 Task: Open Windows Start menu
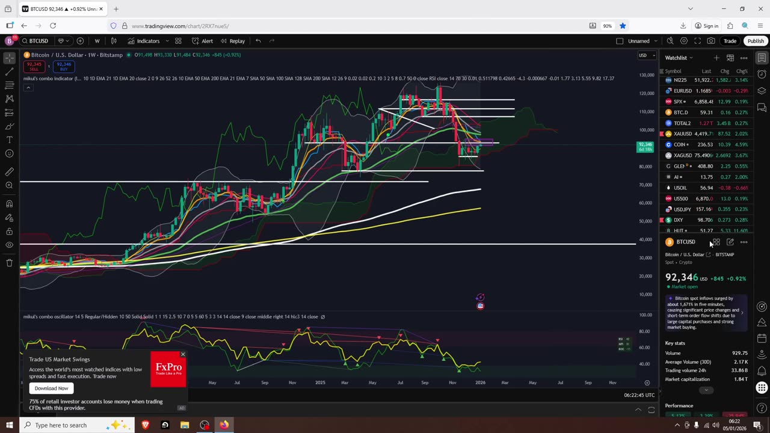point(9,425)
